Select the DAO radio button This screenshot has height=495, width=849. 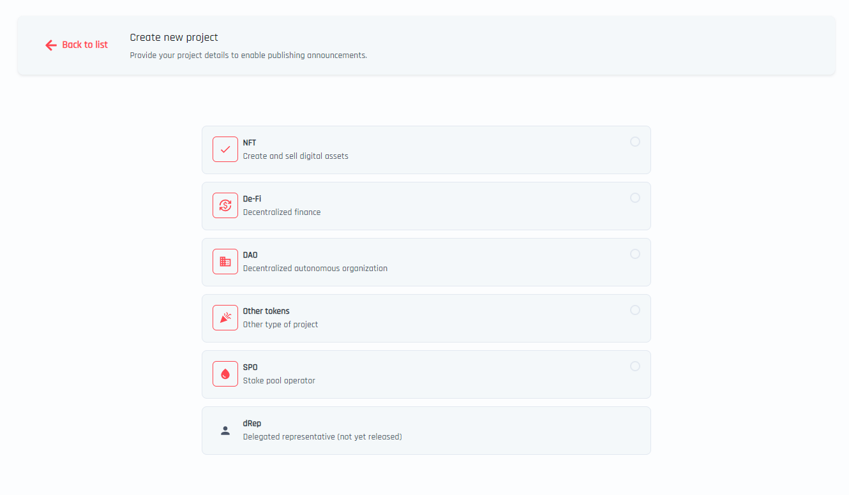(x=635, y=254)
